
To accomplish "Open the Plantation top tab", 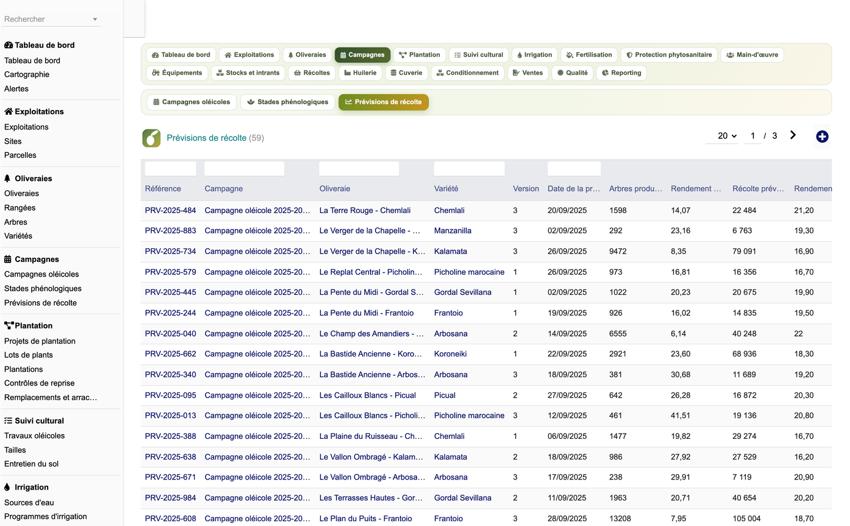I will pyautogui.click(x=419, y=55).
